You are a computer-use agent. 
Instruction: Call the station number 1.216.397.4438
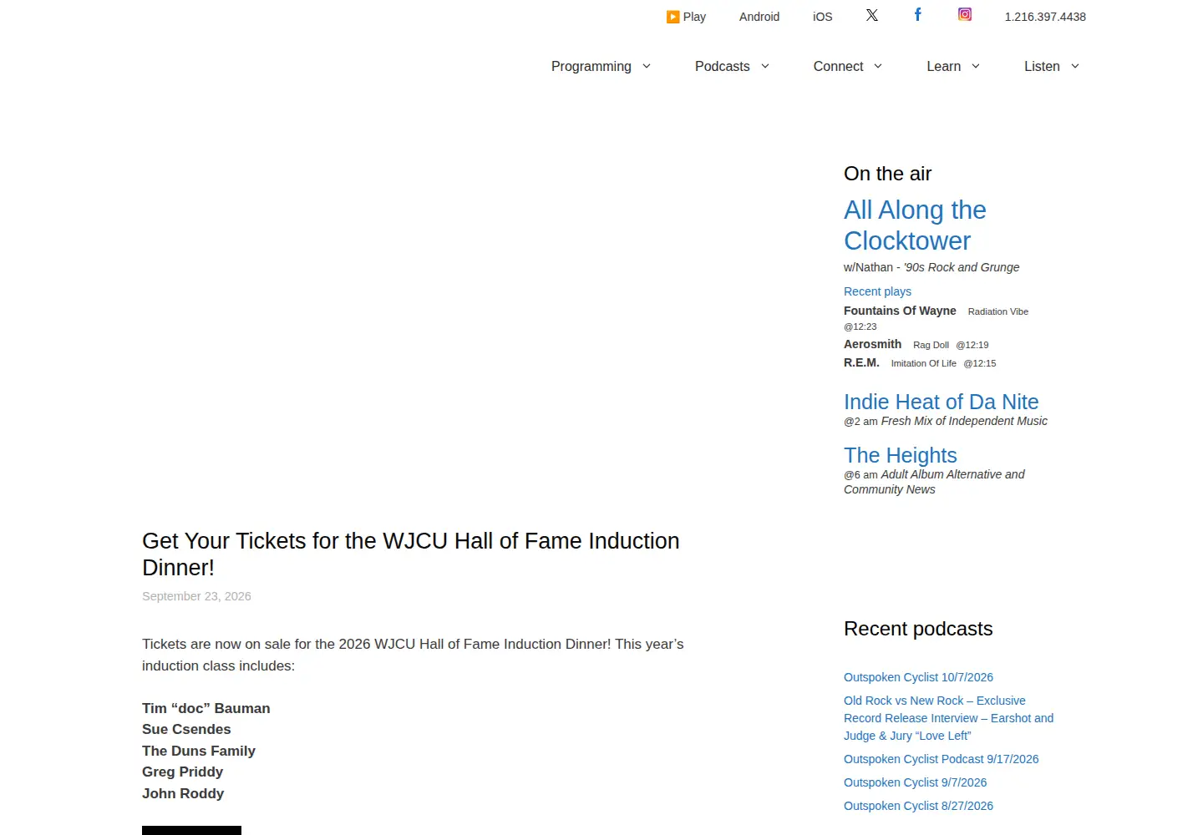click(x=1045, y=17)
